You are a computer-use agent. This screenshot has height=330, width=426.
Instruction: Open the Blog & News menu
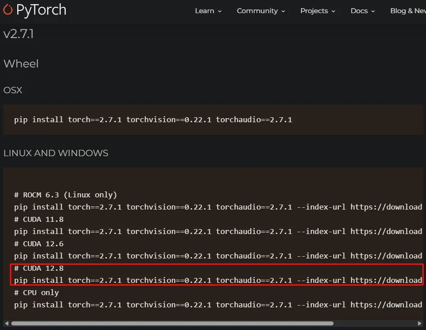[408, 11]
